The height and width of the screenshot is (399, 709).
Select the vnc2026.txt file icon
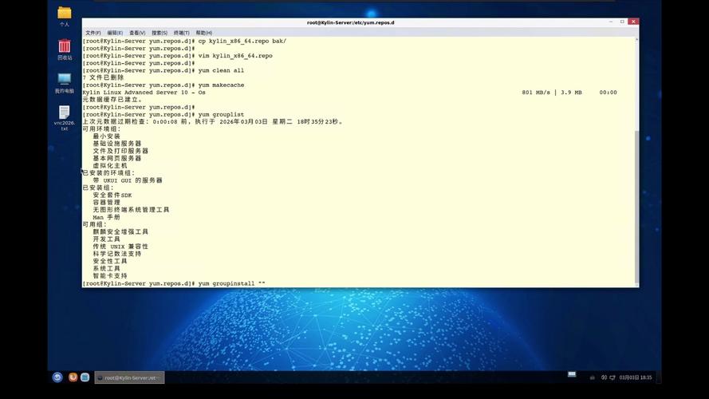pyautogui.click(x=65, y=118)
